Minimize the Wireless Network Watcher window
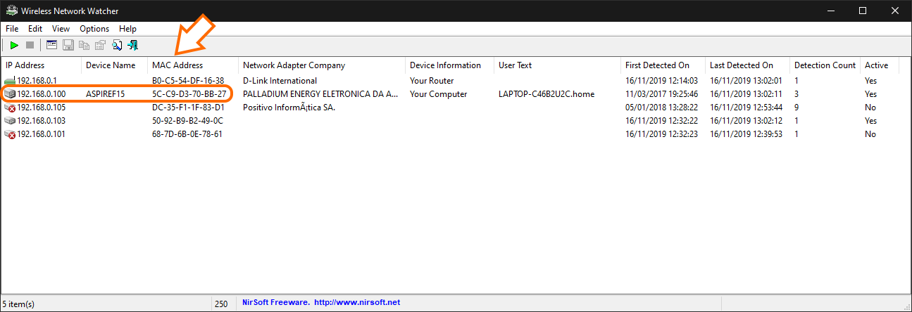Viewport: 912px width, 312px height. click(830, 11)
